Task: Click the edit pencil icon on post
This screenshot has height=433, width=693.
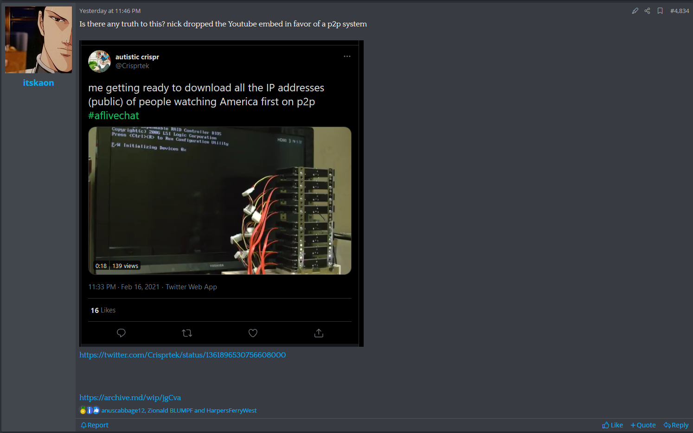Action: pos(635,11)
